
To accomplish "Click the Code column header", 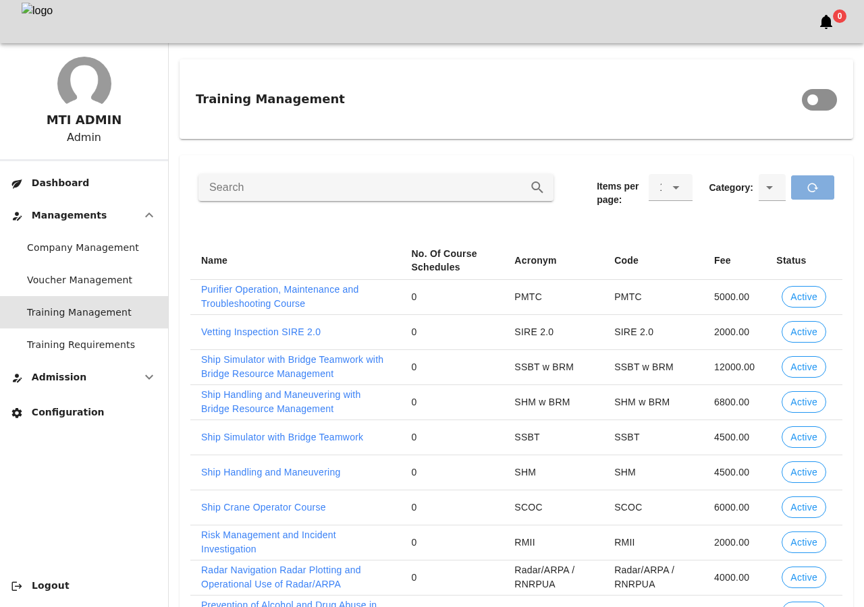I will (626, 260).
